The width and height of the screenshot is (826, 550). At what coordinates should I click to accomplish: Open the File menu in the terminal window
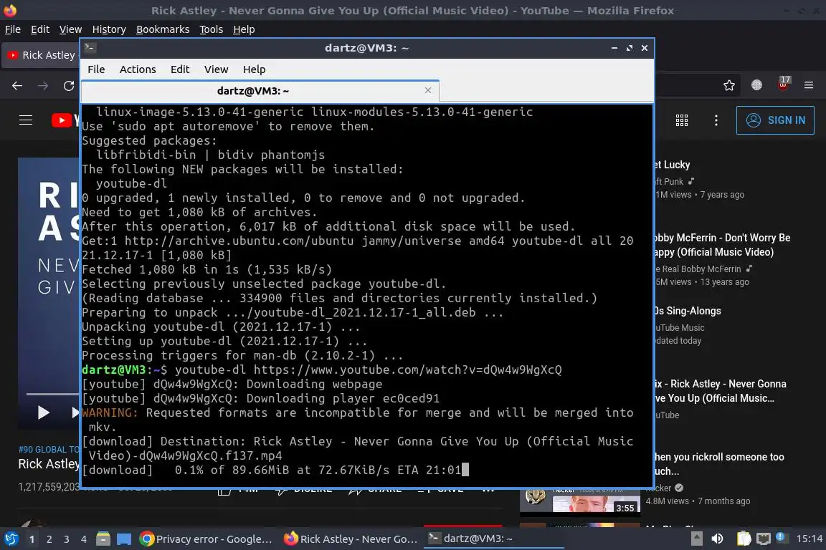pyautogui.click(x=96, y=69)
